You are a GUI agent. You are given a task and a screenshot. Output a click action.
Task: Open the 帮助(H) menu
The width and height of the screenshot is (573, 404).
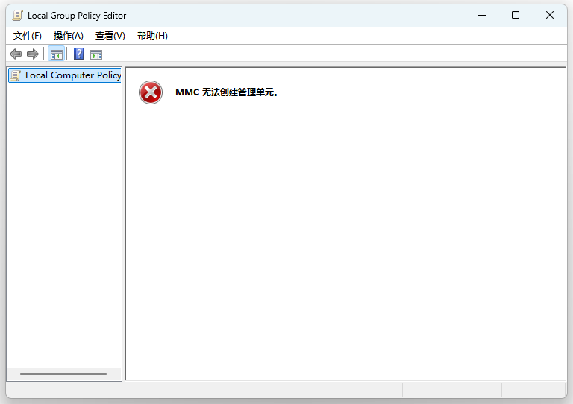pyautogui.click(x=152, y=36)
